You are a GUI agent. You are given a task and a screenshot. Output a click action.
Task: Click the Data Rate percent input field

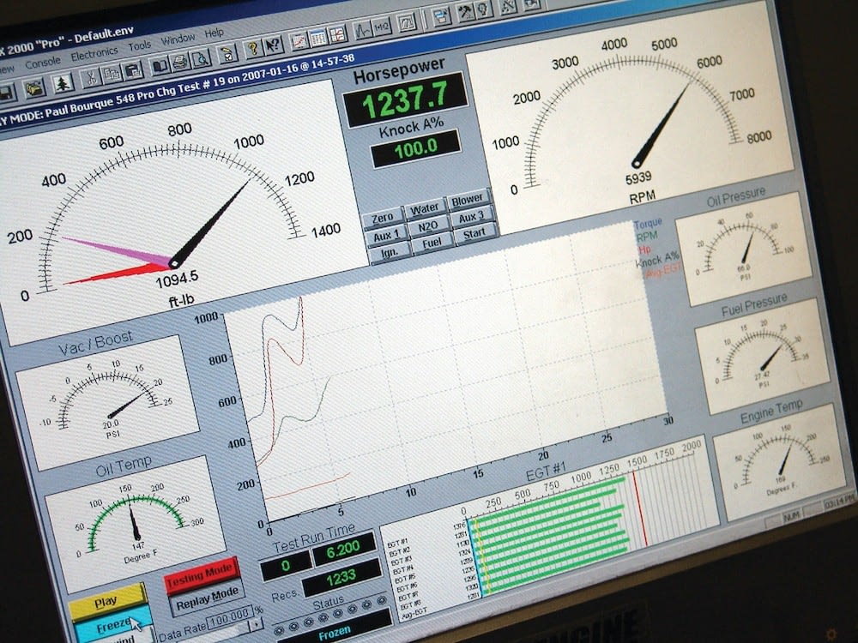coord(230,616)
